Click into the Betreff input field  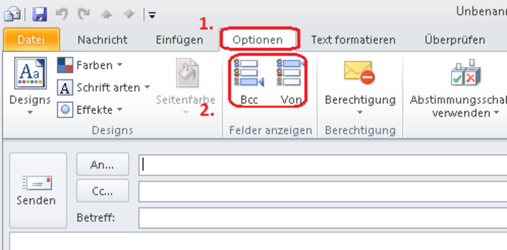click(323, 218)
